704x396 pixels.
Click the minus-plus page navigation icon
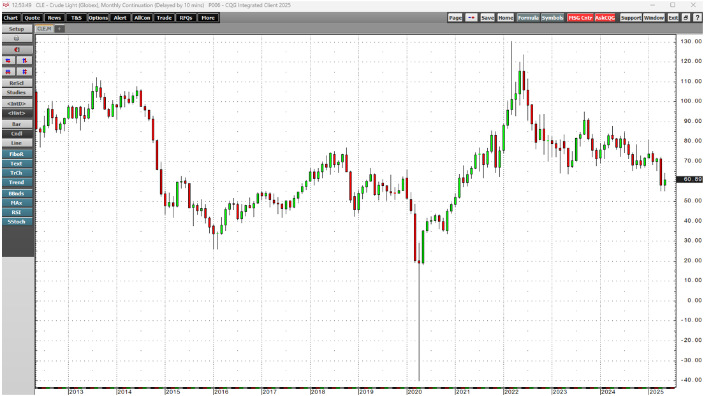click(471, 18)
